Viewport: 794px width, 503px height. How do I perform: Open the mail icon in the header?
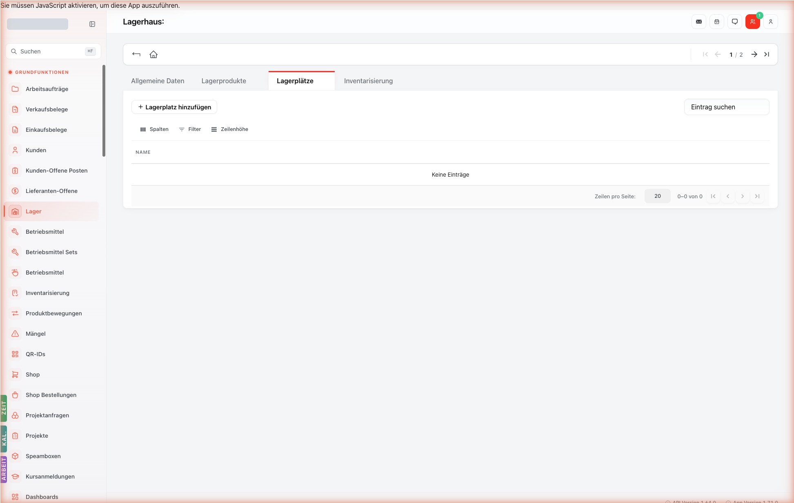(699, 22)
